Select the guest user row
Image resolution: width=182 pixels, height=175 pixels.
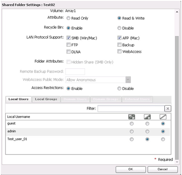click(x=88, y=124)
